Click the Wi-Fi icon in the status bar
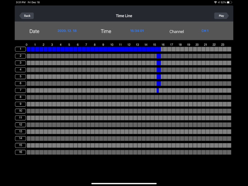This screenshot has width=248, height=186. point(215,2)
